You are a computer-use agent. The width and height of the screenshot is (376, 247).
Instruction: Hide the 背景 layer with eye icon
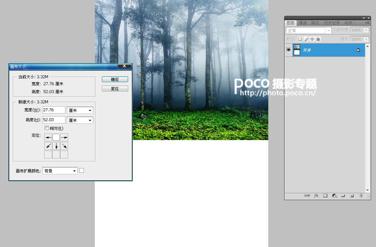(288, 50)
